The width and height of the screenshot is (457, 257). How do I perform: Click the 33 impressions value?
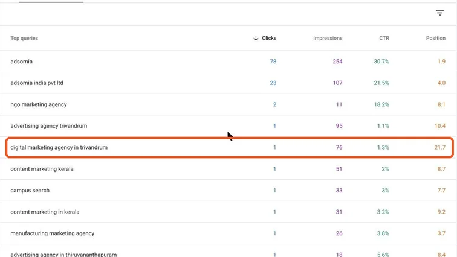coord(339,191)
